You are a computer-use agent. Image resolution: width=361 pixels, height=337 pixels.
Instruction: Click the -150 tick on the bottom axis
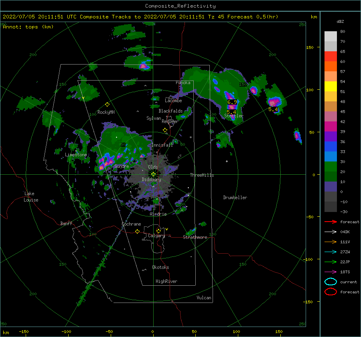pos(24,331)
